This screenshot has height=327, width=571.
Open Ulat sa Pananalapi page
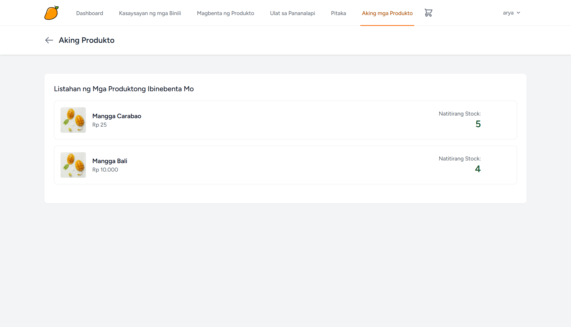coord(292,13)
